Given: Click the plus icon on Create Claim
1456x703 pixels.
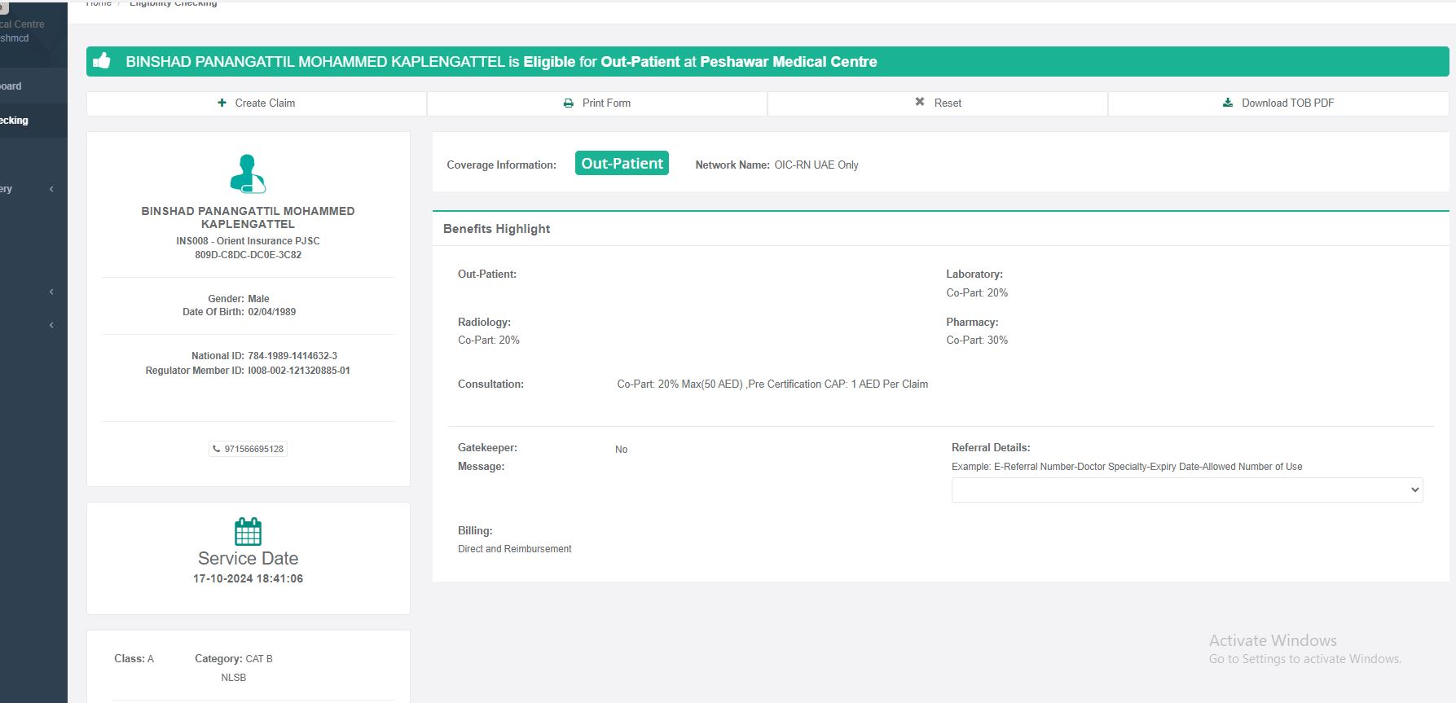Looking at the screenshot, I should click(x=222, y=103).
